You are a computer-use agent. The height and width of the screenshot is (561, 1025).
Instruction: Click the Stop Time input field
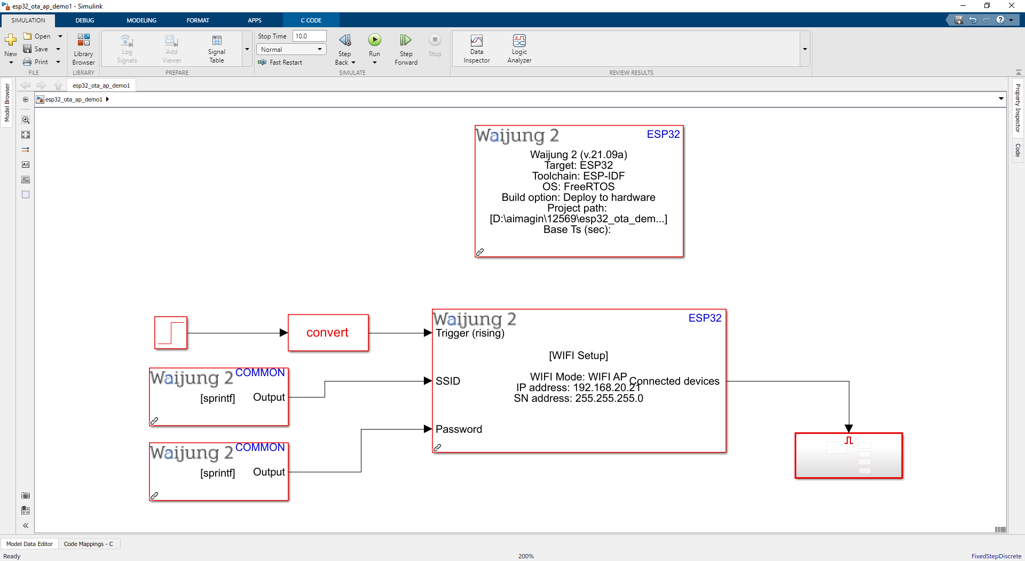pyautogui.click(x=309, y=36)
